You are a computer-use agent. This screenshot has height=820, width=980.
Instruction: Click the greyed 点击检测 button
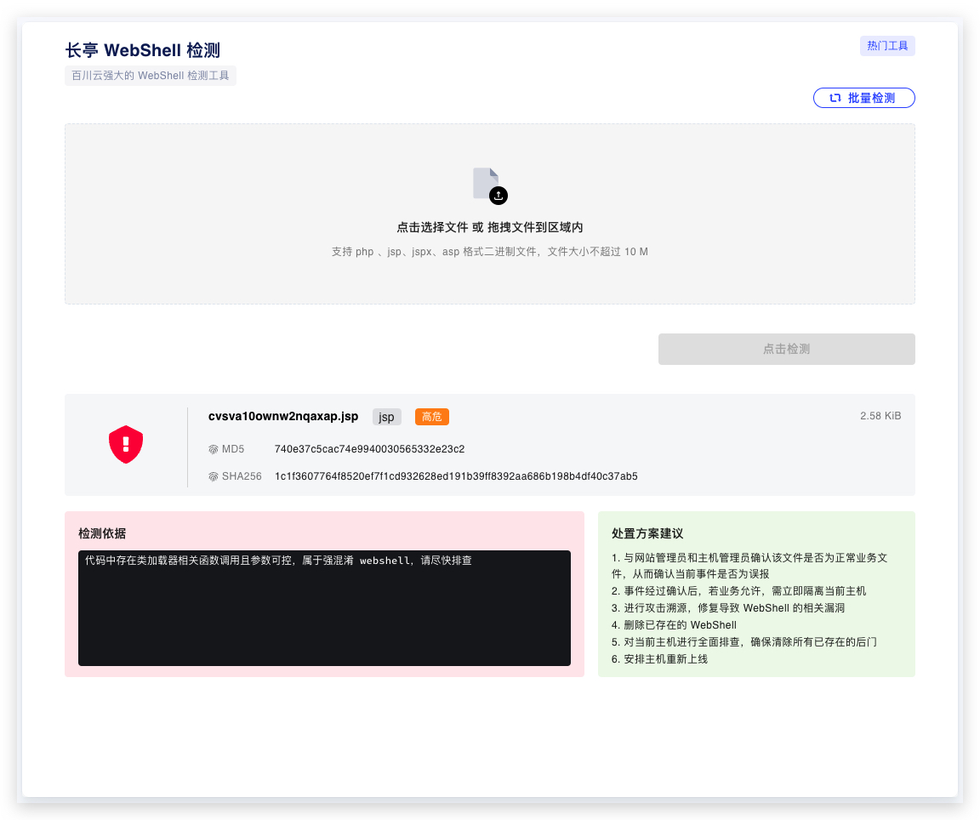pos(786,349)
